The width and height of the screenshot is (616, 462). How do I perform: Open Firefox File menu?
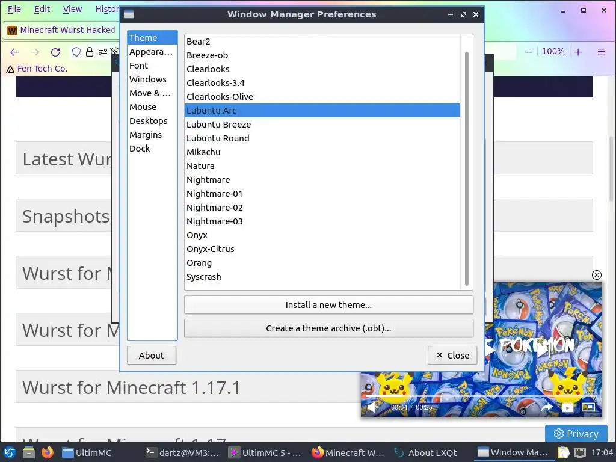point(14,9)
